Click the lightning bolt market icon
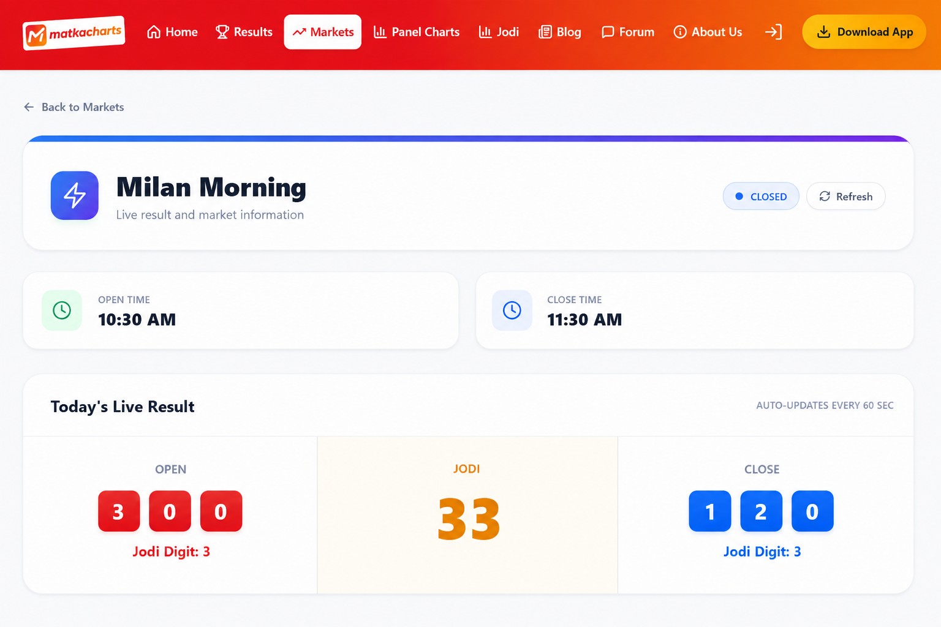 coord(75,195)
